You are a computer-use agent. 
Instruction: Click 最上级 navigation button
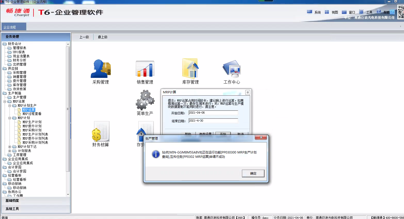click(x=103, y=37)
